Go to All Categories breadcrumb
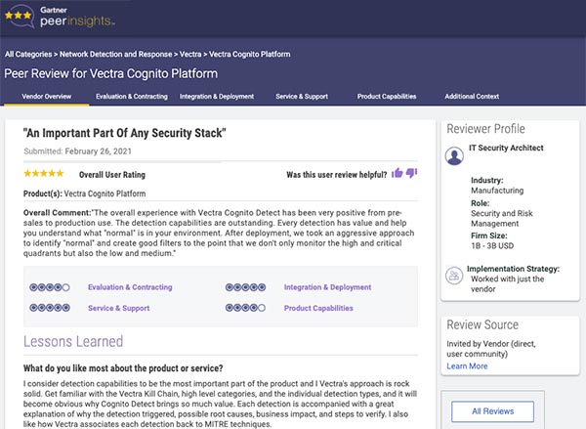Viewport: 586px width, 429px height. coord(28,54)
